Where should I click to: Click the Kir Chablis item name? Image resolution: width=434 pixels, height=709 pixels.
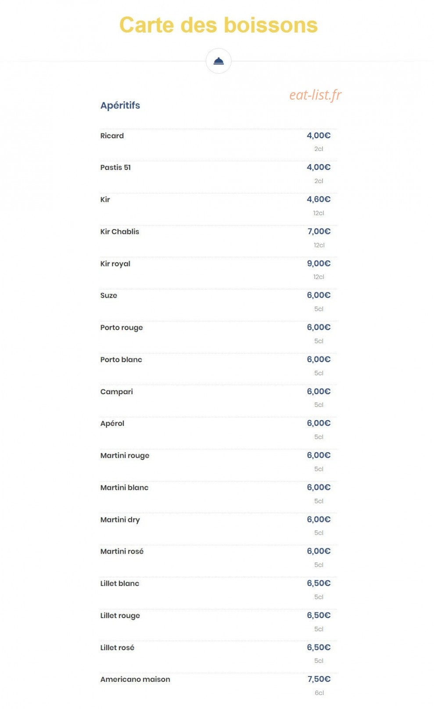pos(120,231)
